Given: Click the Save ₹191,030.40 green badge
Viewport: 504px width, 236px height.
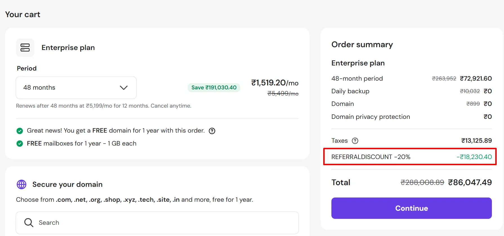Looking at the screenshot, I should click(214, 87).
